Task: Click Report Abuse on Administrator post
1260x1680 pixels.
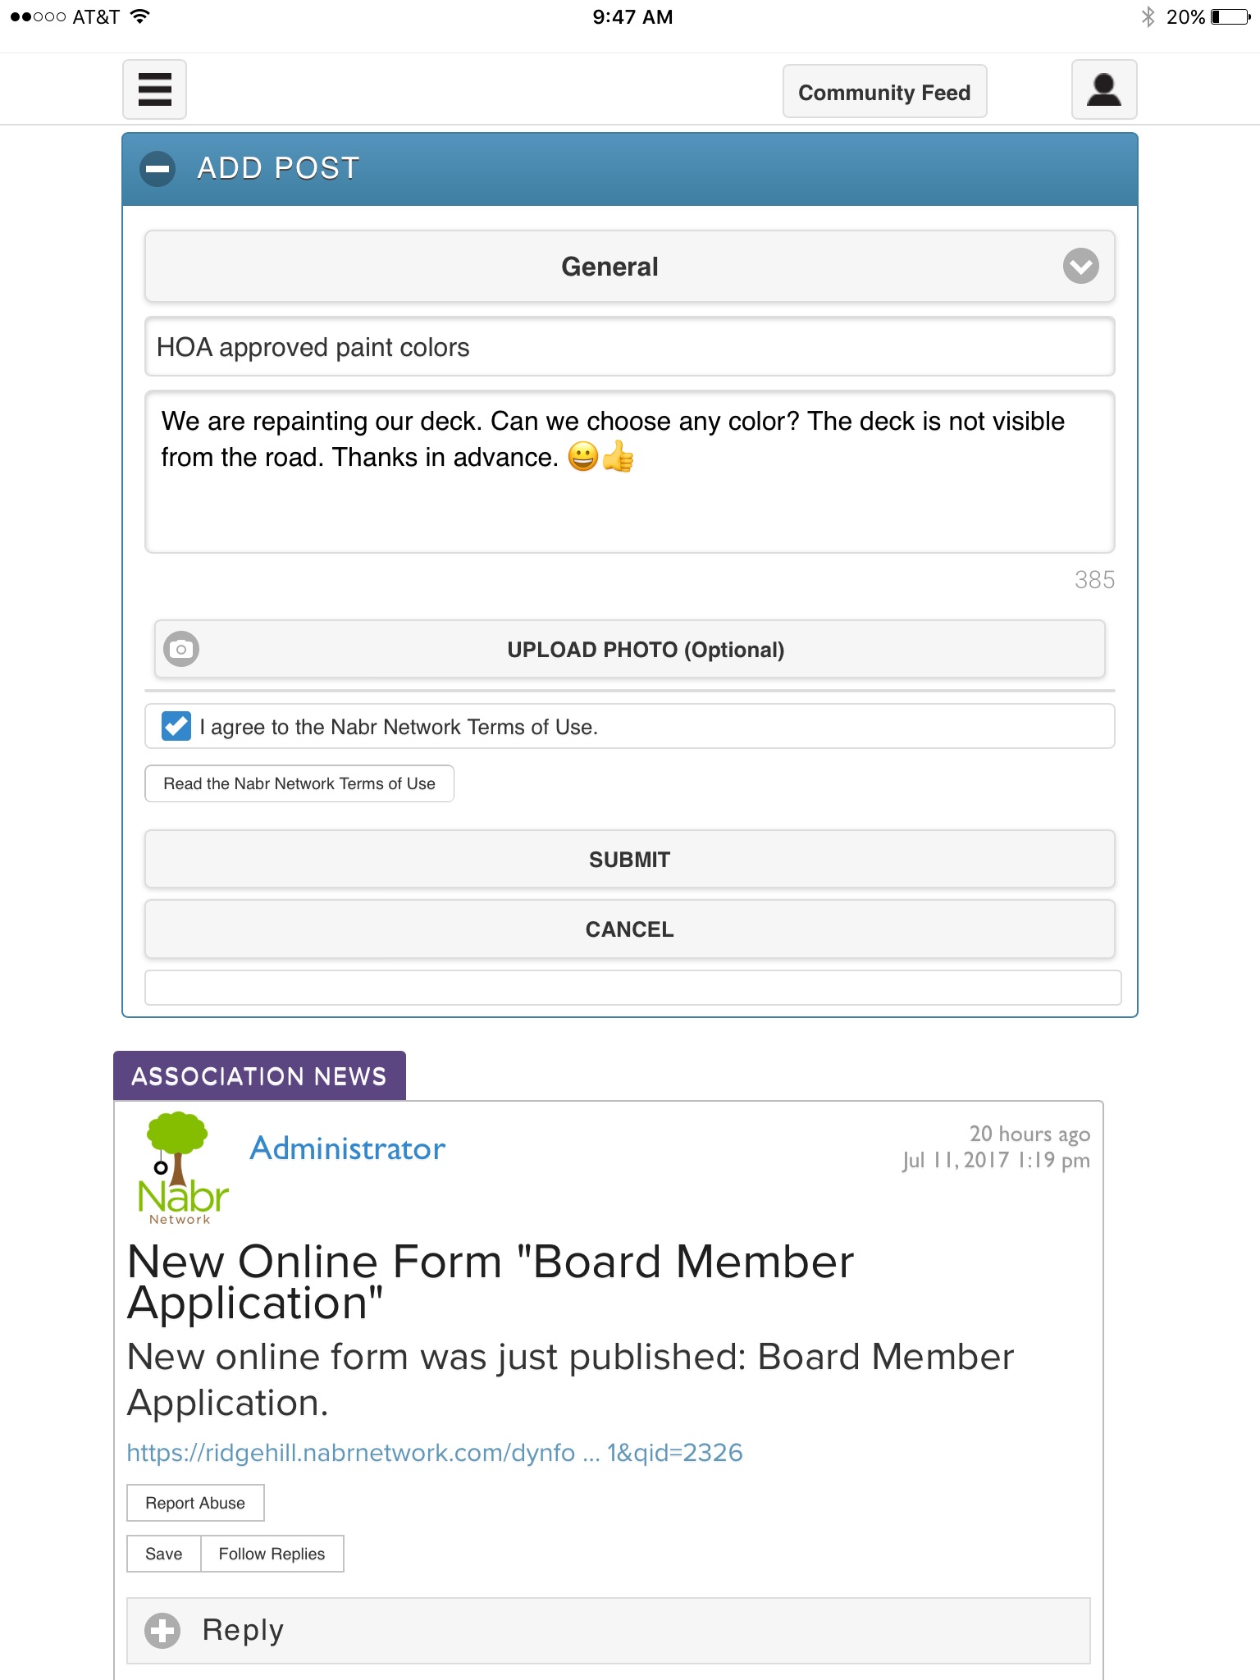Action: click(195, 1503)
